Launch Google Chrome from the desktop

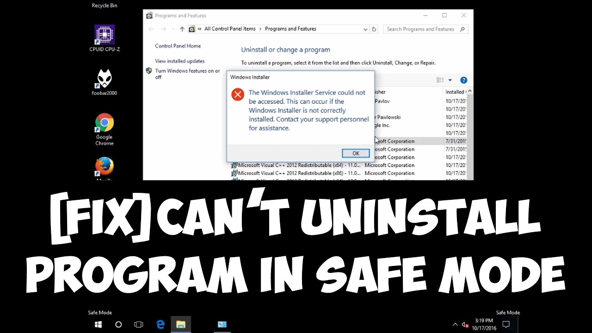(x=105, y=129)
